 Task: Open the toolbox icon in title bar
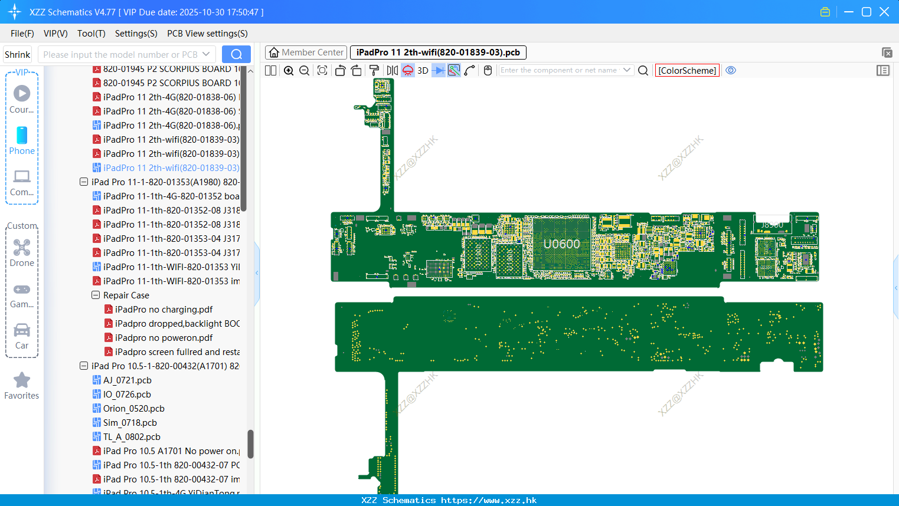[x=825, y=12]
